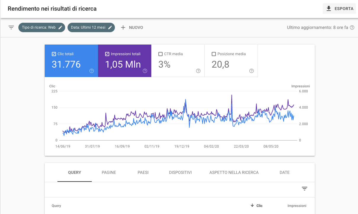Click the ESPORTA button
Image resolution: width=358 pixels, height=214 pixels.
pyautogui.click(x=339, y=9)
